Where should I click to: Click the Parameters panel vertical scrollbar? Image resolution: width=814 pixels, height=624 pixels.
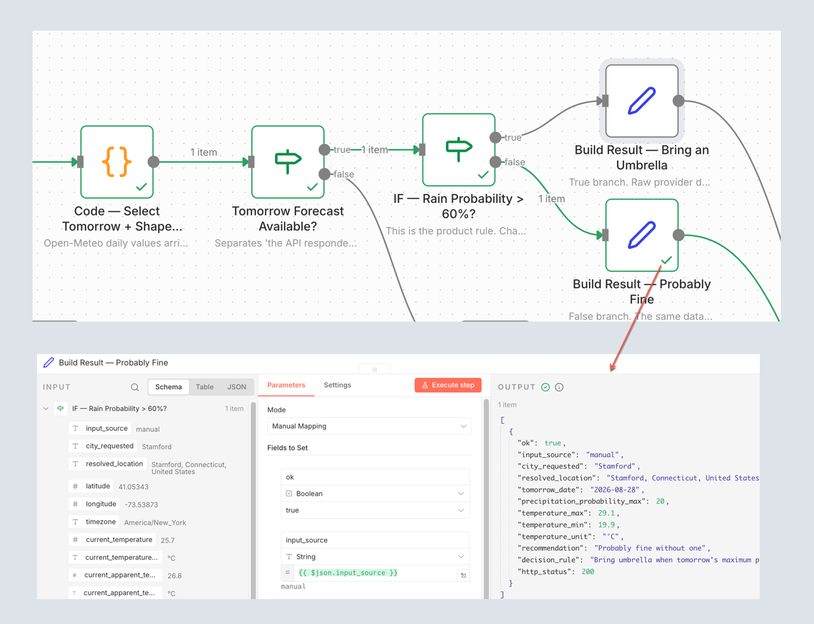[x=487, y=498]
